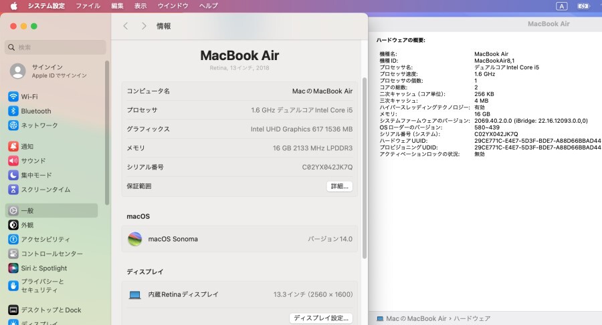Click Apple IDでサインイン link
Screen dimensions: 602x325
[59, 75]
